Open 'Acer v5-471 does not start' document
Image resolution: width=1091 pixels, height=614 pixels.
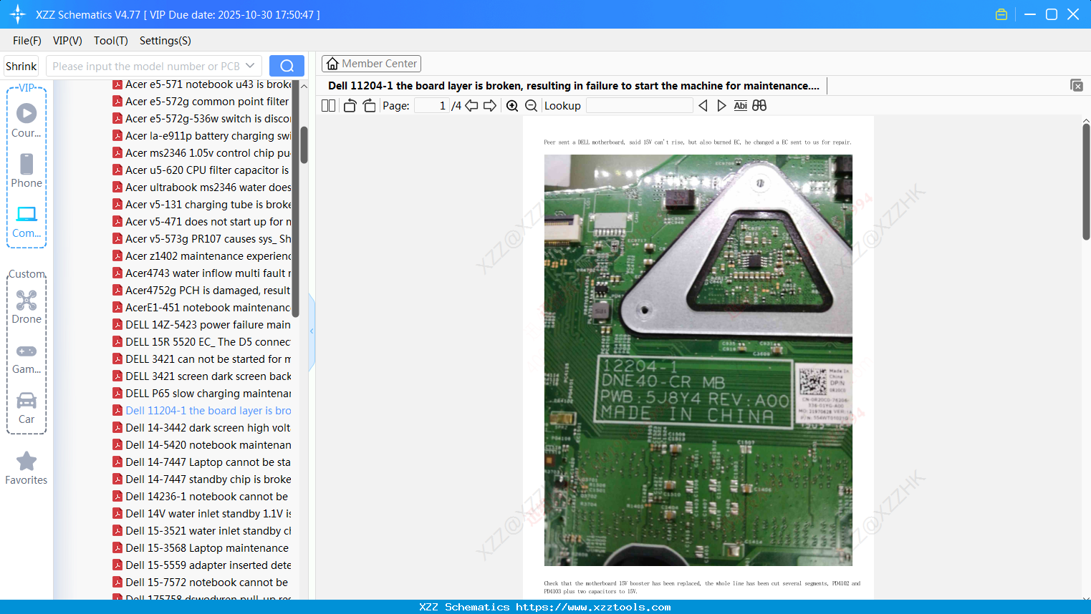[201, 222]
